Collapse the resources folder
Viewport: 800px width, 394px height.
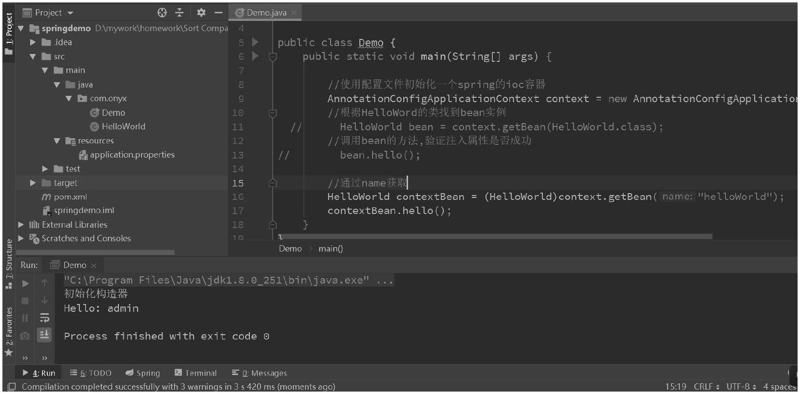click(x=57, y=141)
